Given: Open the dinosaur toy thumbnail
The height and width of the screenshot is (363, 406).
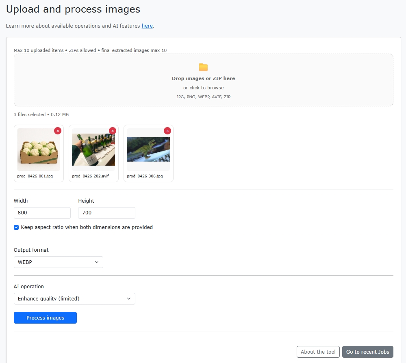Looking at the screenshot, I should point(148,149).
